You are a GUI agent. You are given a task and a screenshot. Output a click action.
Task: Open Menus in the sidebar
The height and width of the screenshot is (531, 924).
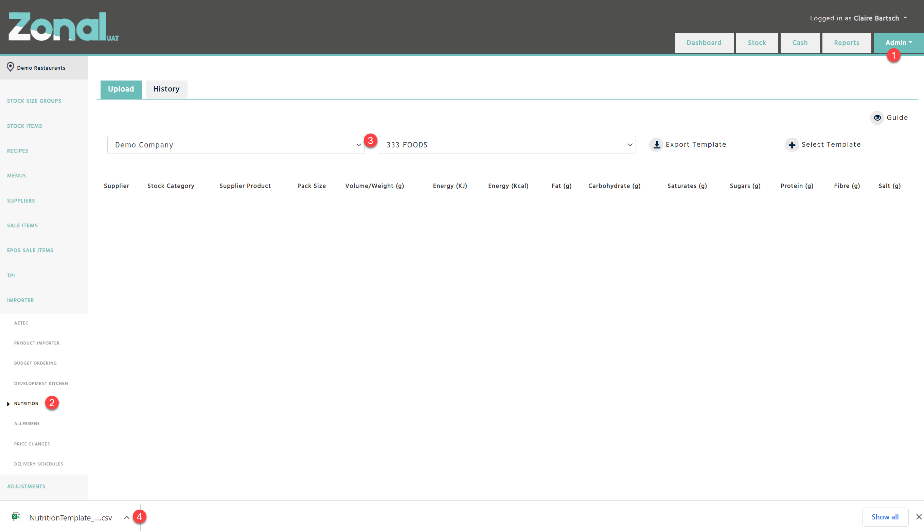pyautogui.click(x=16, y=176)
